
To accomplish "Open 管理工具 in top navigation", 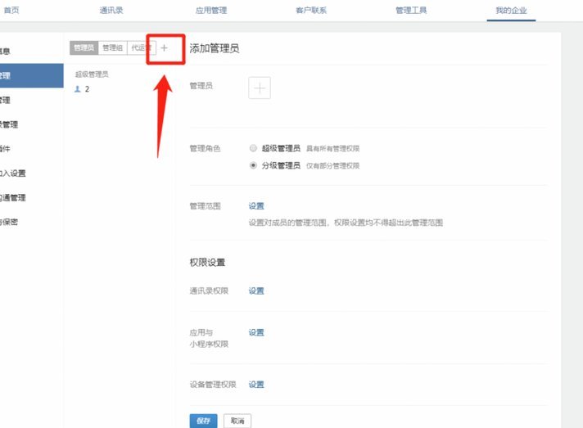I will point(411,10).
